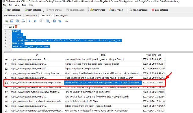Select the comparitech.com vpn-privacy url cell
Viewport: 193px width, 113px height.
37,111
